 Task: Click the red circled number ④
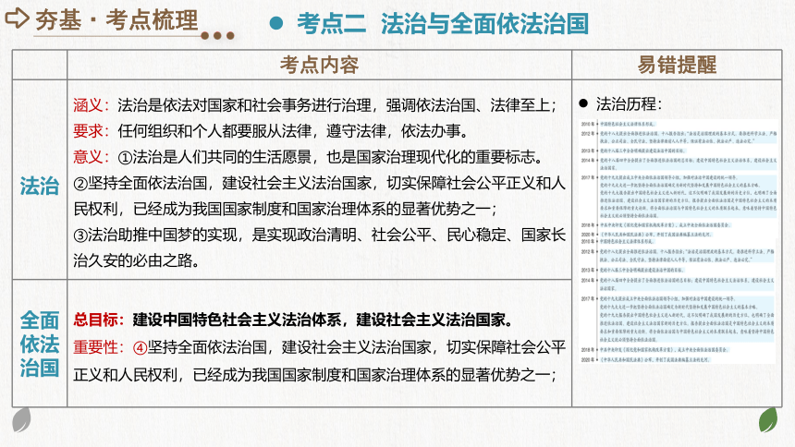point(140,347)
